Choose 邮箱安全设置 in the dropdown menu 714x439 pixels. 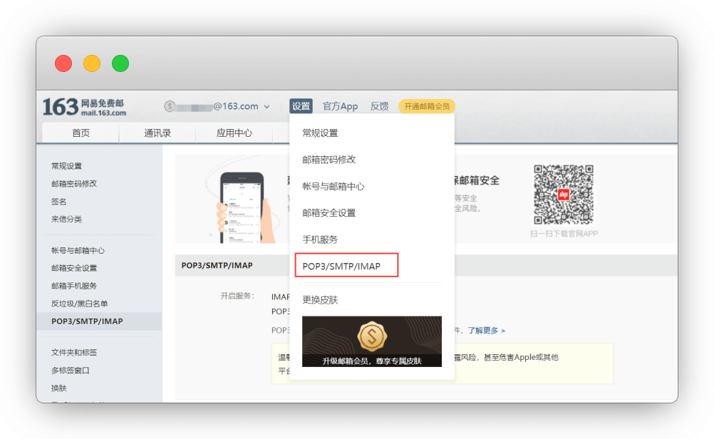tap(328, 212)
